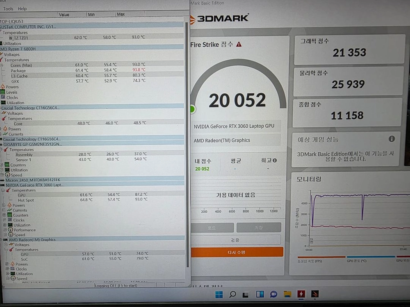Click the Powers icon under Crucial memory
The height and width of the screenshot is (307, 410).
(x=5, y=129)
